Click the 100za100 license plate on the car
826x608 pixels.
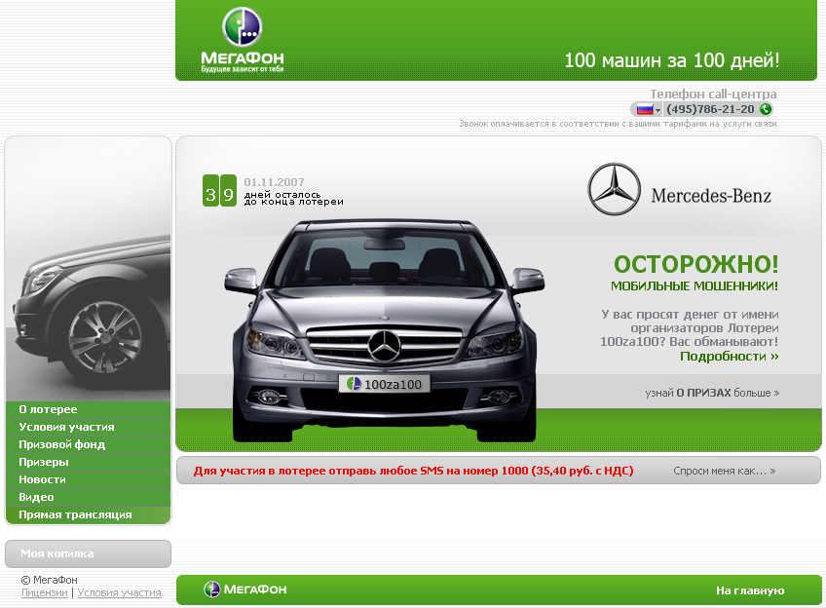click(385, 384)
